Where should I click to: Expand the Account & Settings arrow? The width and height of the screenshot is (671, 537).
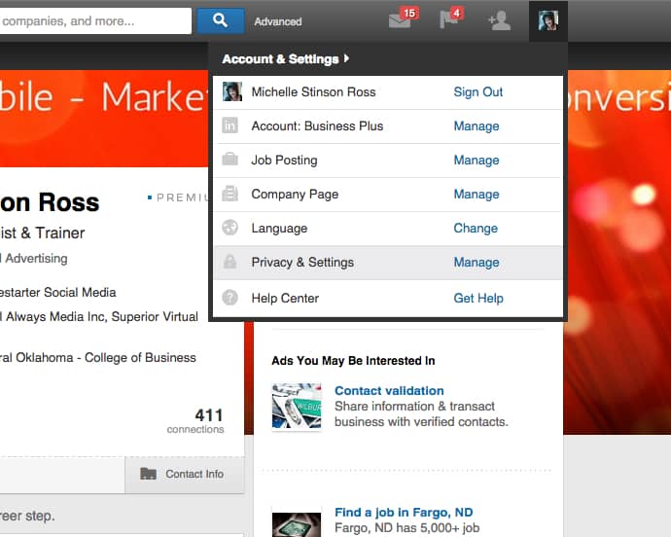pos(346,58)
